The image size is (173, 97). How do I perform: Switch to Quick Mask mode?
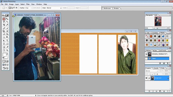[x=7, y=61]
